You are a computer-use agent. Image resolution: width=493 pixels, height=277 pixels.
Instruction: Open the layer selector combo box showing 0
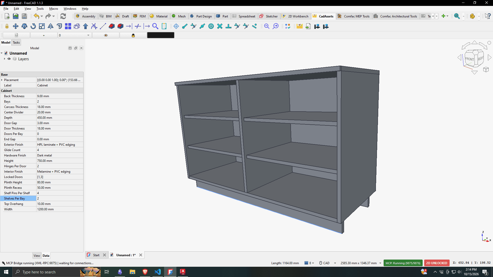pos(74,35)
